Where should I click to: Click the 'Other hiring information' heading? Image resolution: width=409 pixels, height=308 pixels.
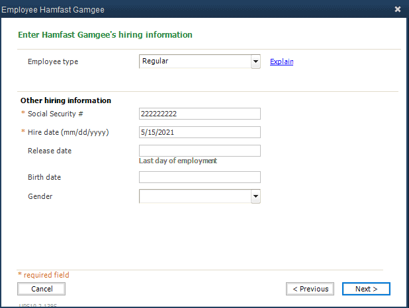click(66, 100)
